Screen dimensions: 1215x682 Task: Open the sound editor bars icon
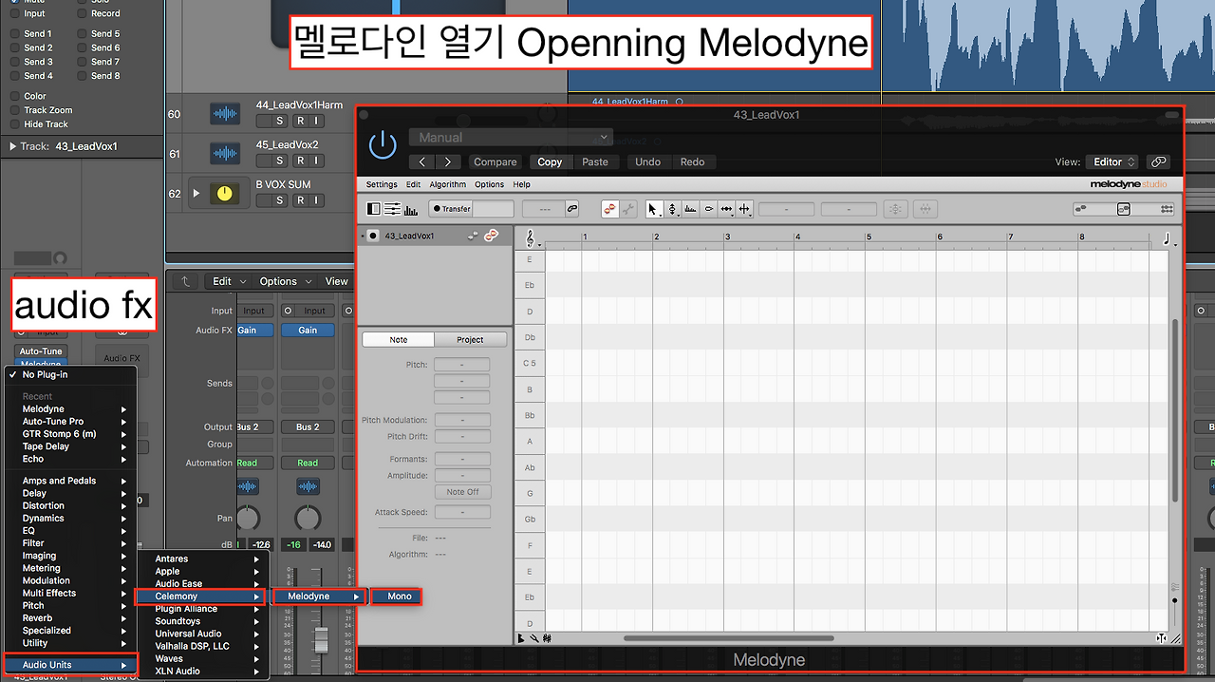[x=411, y=210]
